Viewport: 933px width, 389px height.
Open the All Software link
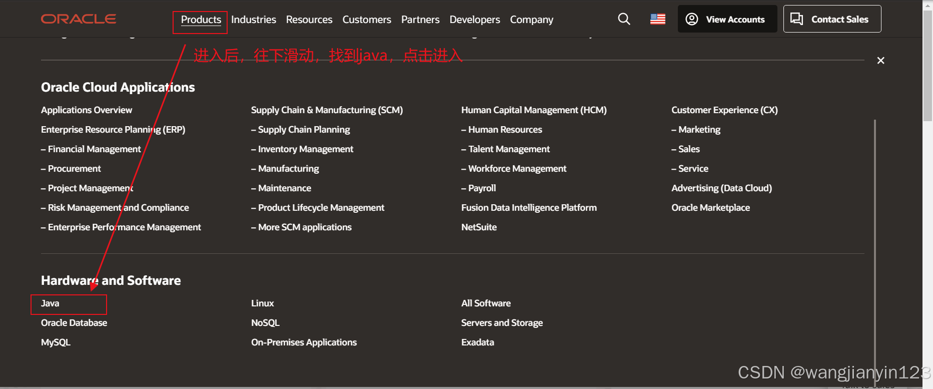pos(486,303)
